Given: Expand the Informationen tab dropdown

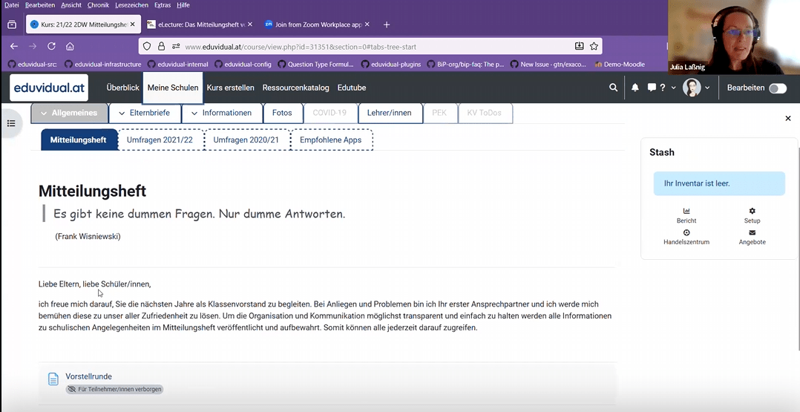Looking at the screenshot, I should tap(194, 114).
